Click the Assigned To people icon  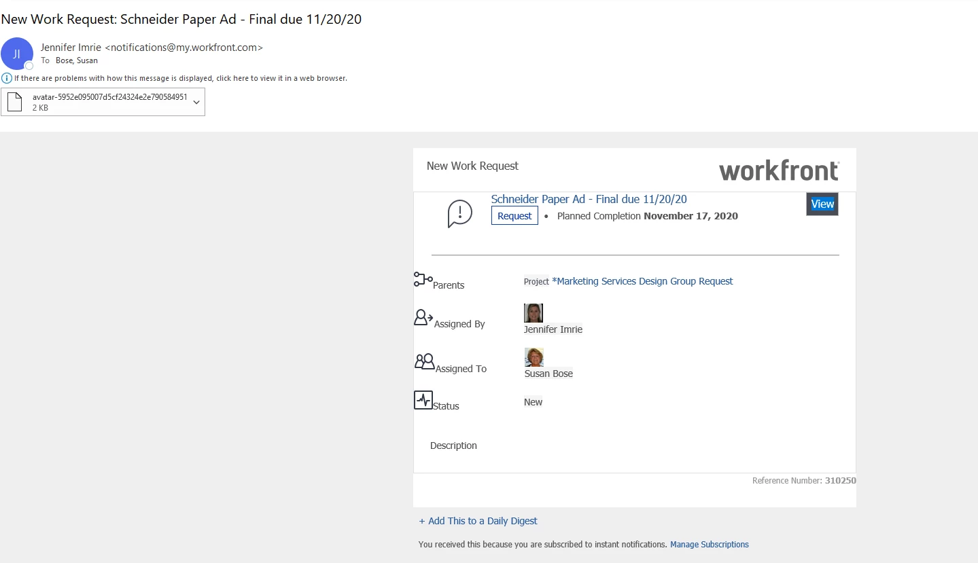point(424,361)
